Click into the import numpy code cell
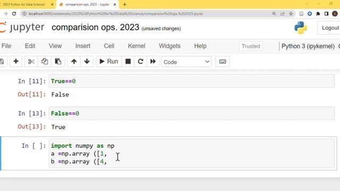The height and width of the screenshot is (191, 340). coord(192,153)
